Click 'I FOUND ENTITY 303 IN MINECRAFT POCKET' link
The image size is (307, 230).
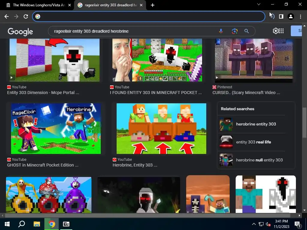156,93
